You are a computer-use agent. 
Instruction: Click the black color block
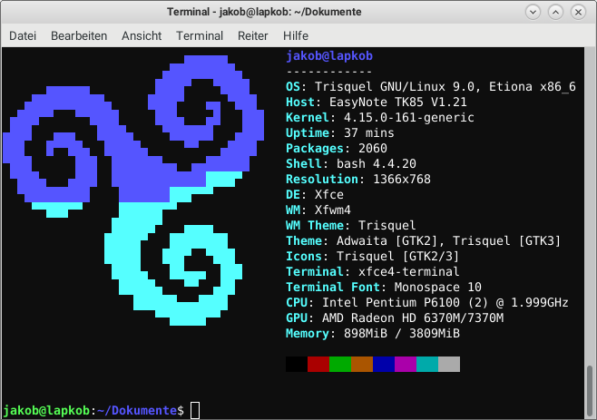[297, 364]
